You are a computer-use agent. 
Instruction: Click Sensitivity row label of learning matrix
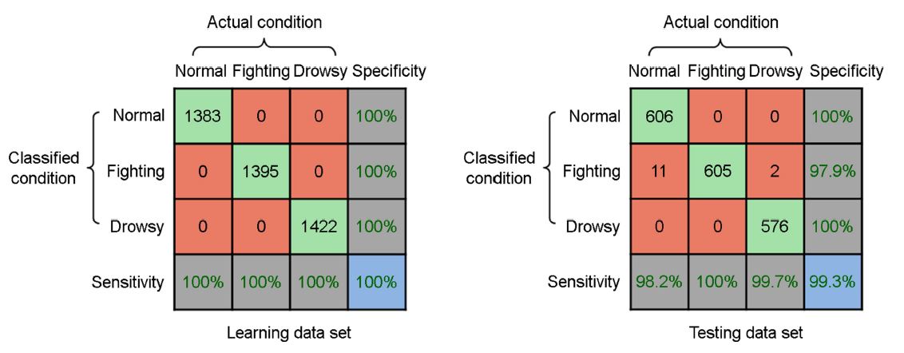pos(128,282)
